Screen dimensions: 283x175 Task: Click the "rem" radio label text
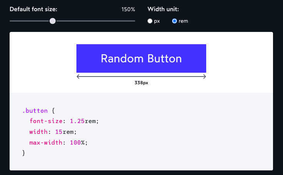pos(183,21)
